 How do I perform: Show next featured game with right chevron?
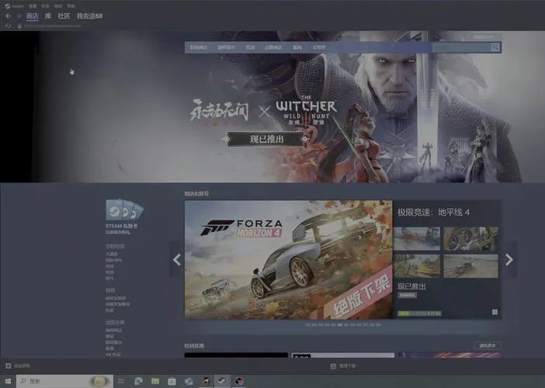tap(509, 259)
